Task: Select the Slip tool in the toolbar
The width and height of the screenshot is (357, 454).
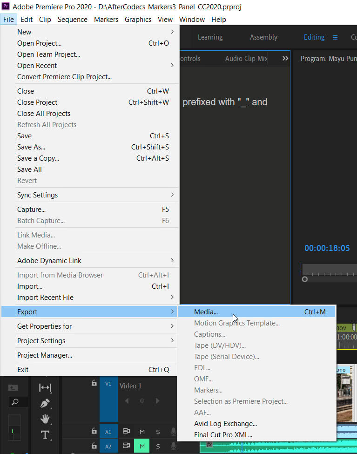Action: (x=45, y=387)
